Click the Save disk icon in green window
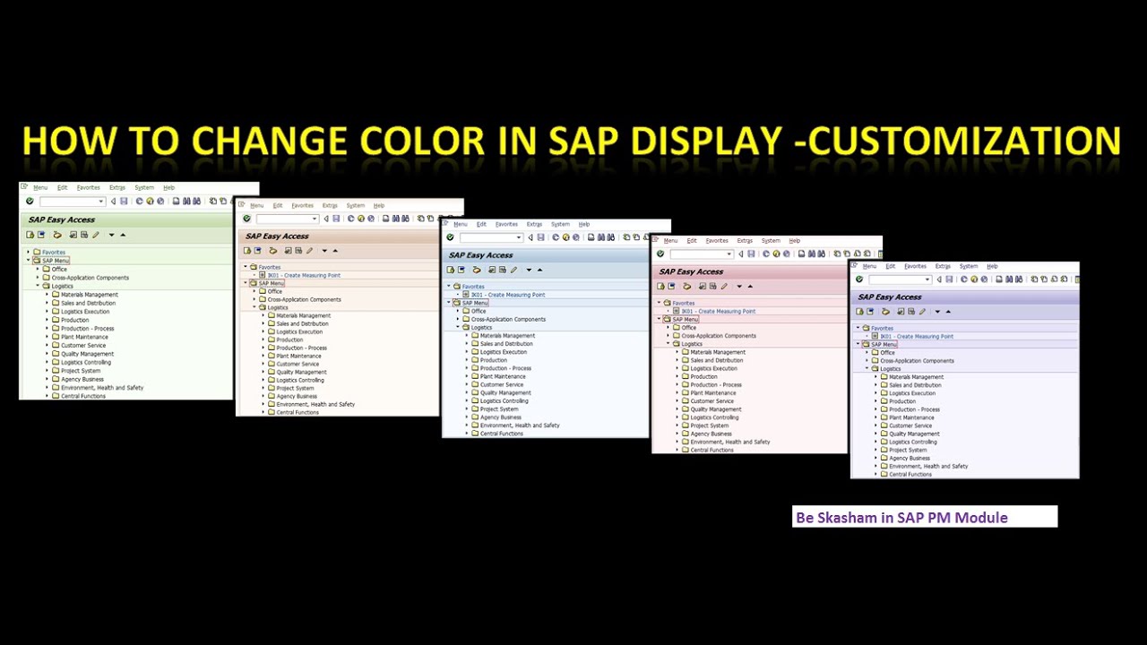This screenshot has height=645, width=1147. click(124, 202)
